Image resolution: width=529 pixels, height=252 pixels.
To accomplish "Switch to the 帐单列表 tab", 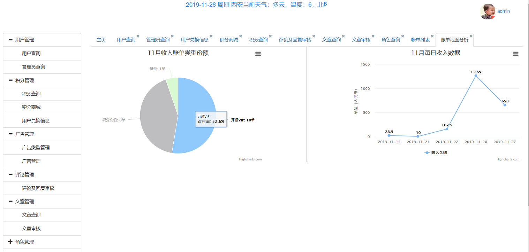I will (x=420, y=40).
